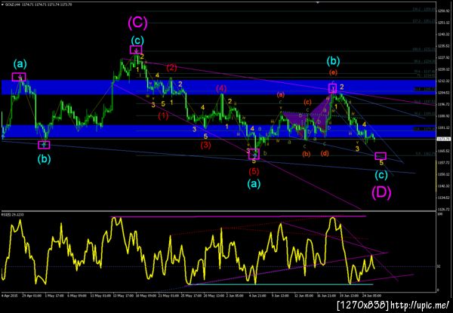
Task: Click the magenta (4) wave label
Action: (x=221, y=89)
